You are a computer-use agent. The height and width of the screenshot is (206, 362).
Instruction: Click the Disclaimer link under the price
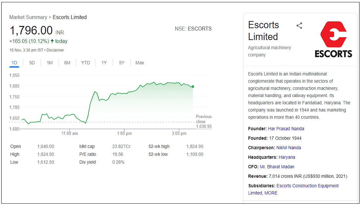point(55,50)
